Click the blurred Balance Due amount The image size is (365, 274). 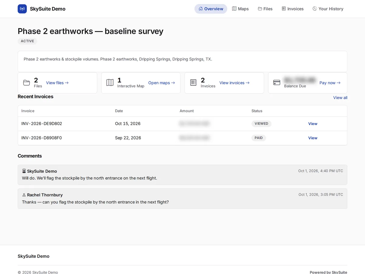click(x=300, y=80)
